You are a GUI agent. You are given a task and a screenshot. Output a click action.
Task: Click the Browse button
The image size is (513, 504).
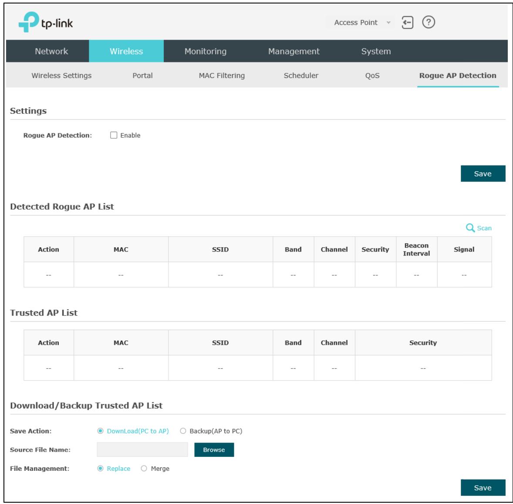tap(214, 450)
